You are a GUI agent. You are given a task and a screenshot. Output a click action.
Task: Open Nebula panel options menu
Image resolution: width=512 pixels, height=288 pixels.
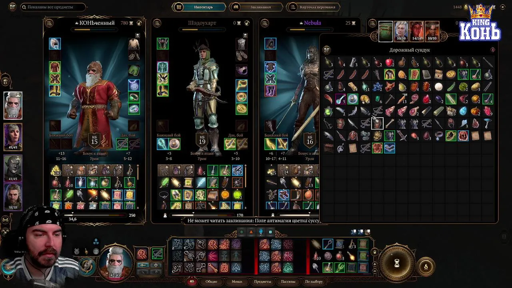(x=265, y=23)
